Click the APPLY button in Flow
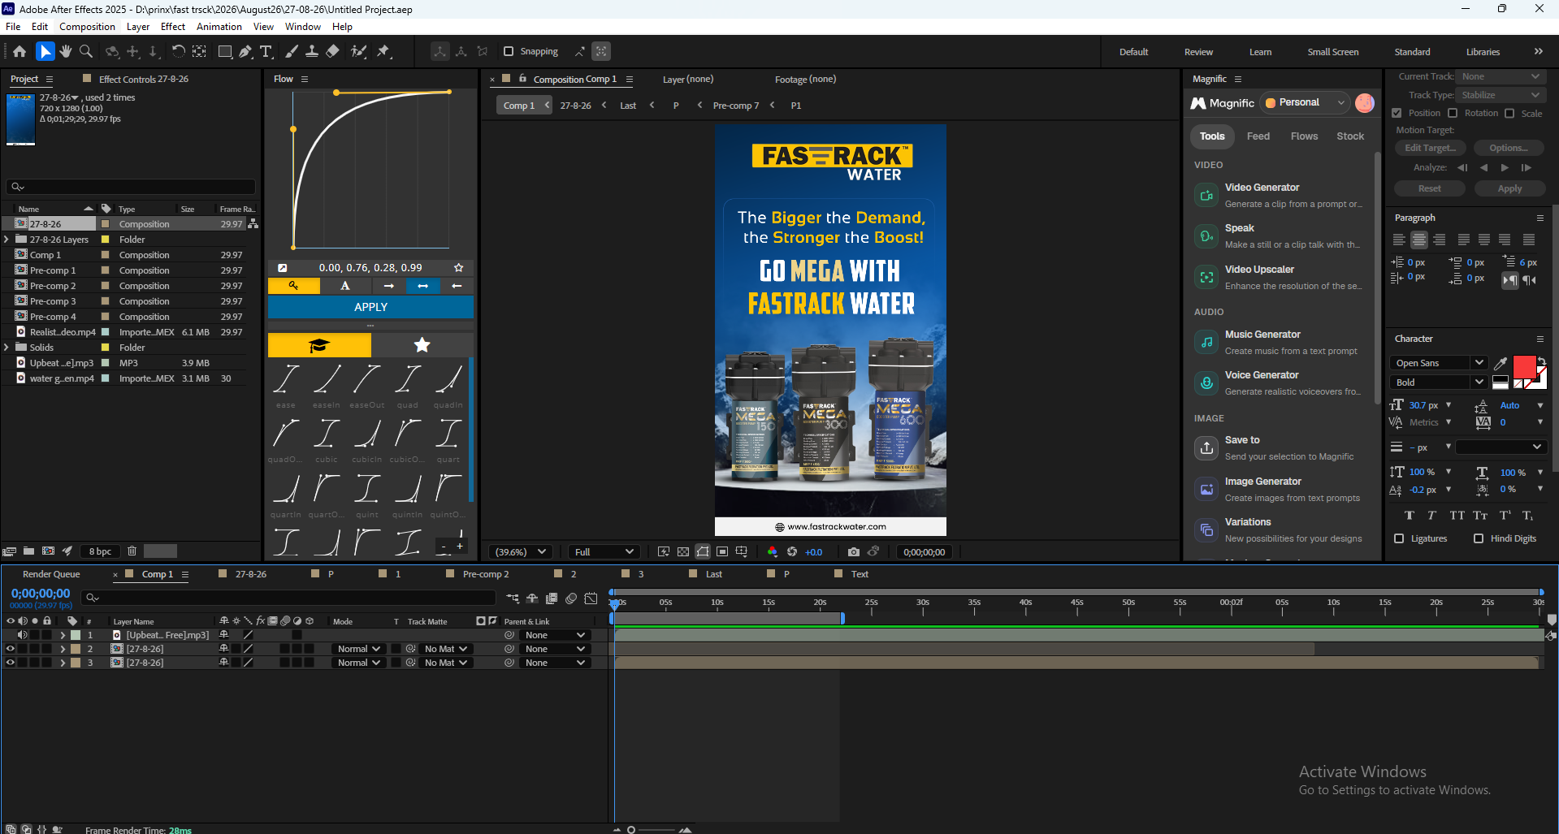Screen dimensions: 1559x834 (370, 307)
